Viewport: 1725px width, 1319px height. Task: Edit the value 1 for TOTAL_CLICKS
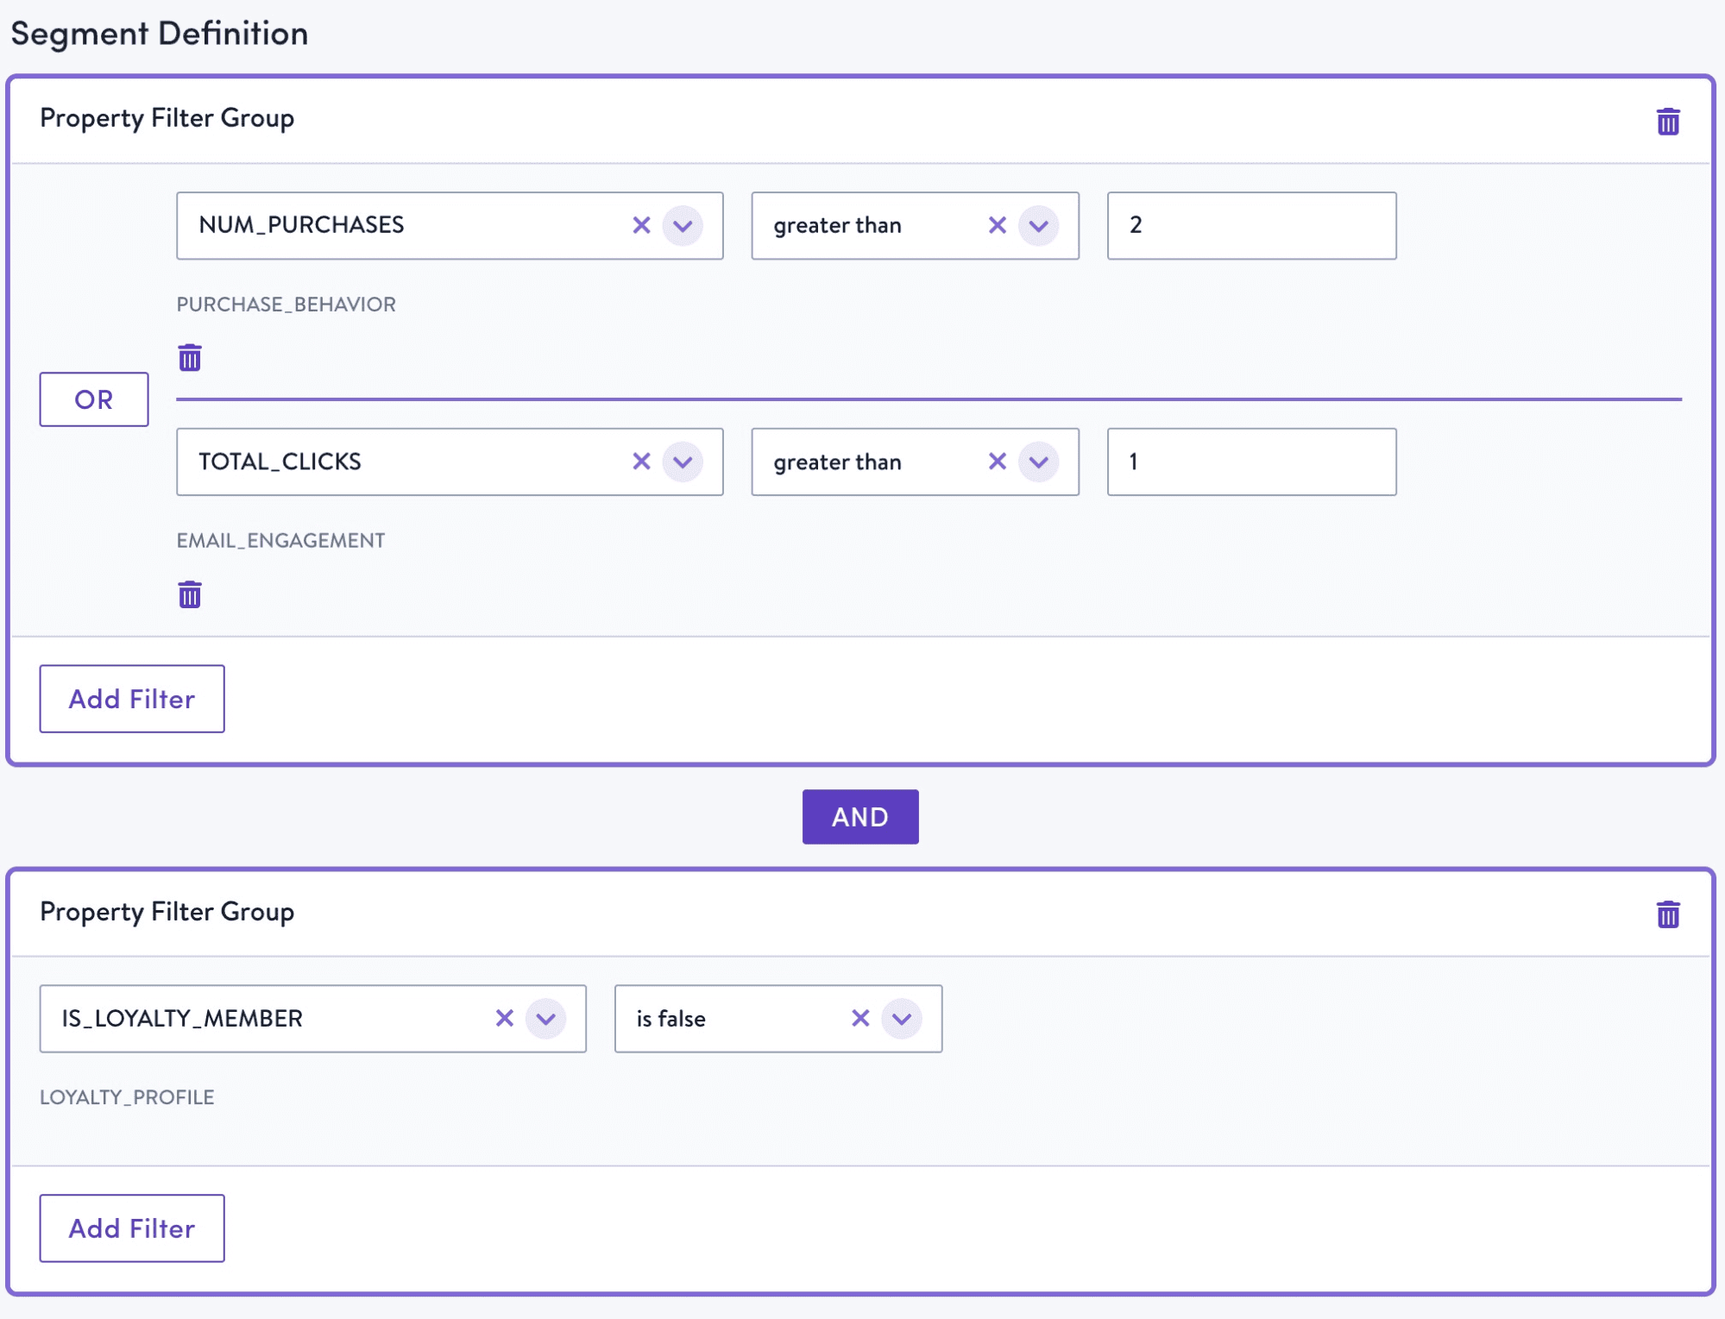pyautogui.click(x=1250, y=462)
